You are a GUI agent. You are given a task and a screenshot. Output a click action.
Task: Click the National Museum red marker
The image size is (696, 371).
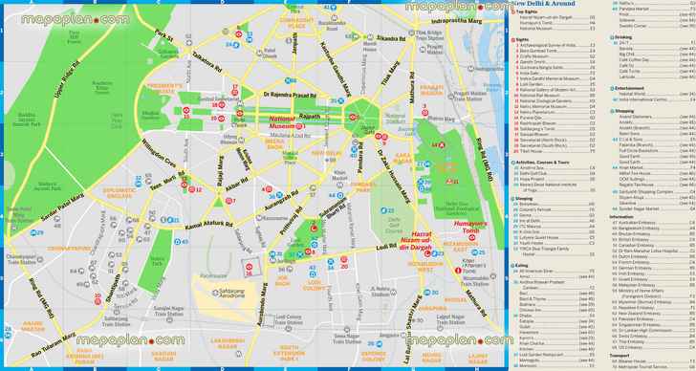tap(298, 126)
